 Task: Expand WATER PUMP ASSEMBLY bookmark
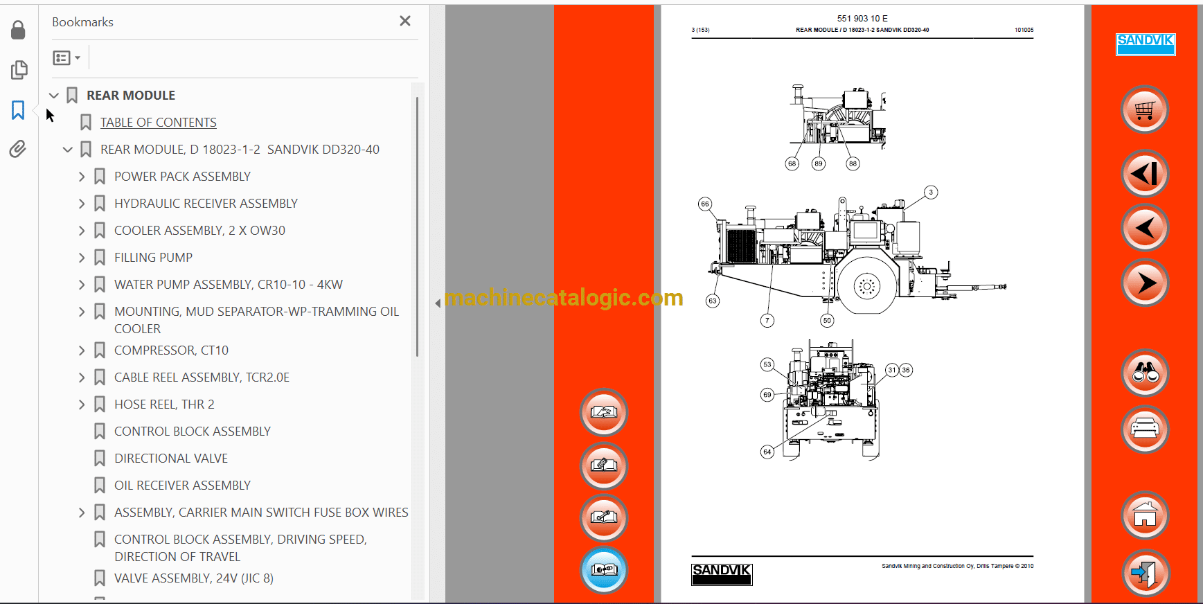click(82, 285)
